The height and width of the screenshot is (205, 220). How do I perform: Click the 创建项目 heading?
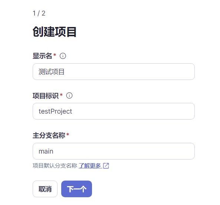coord(55,32)
